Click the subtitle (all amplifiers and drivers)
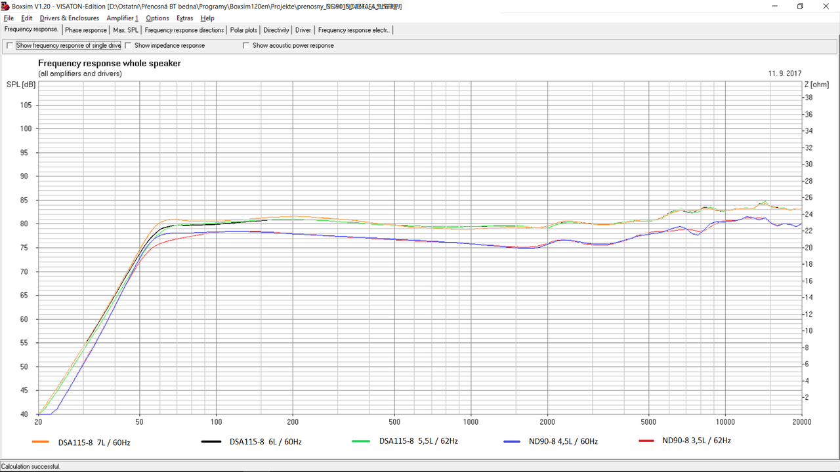 coord(80,73)
